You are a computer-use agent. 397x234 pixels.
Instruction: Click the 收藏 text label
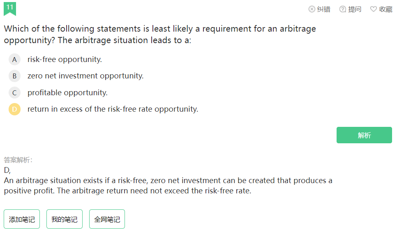[x=385, y=9]
